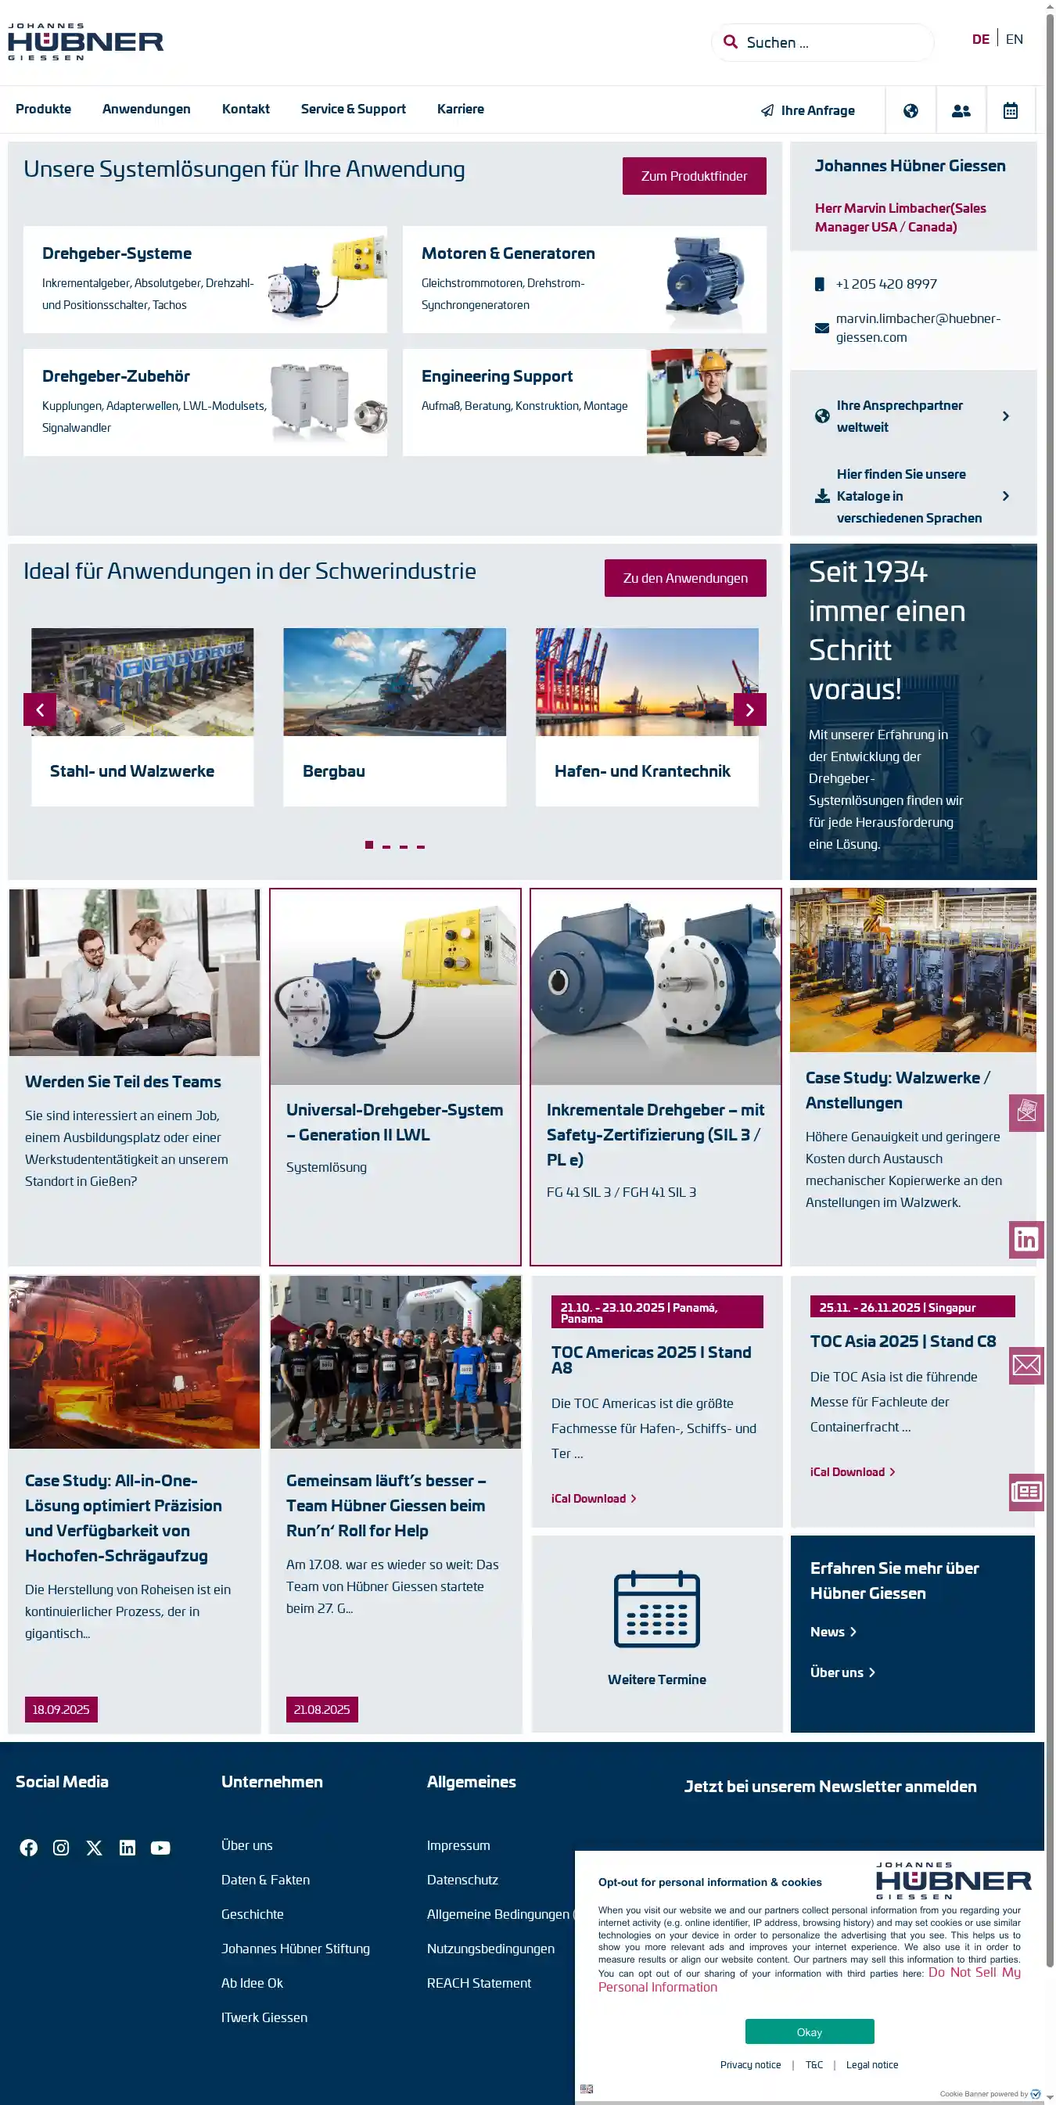This screenshot has height=2105, width=1056.
Task: Click the globe icon in navigation bar
Action: 910,110
